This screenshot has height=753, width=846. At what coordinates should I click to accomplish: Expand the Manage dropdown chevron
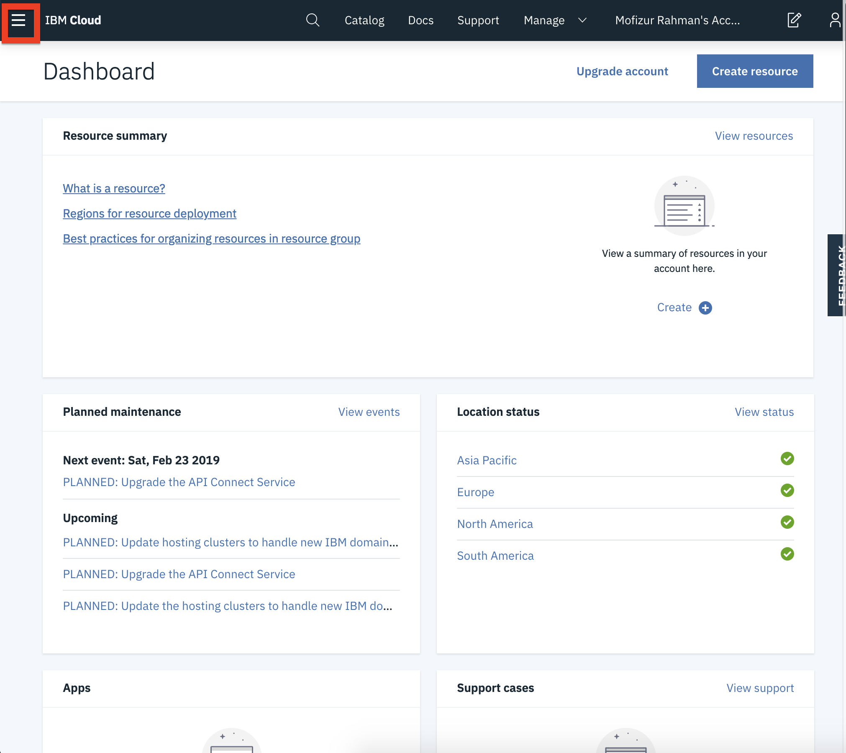[582, 20]
